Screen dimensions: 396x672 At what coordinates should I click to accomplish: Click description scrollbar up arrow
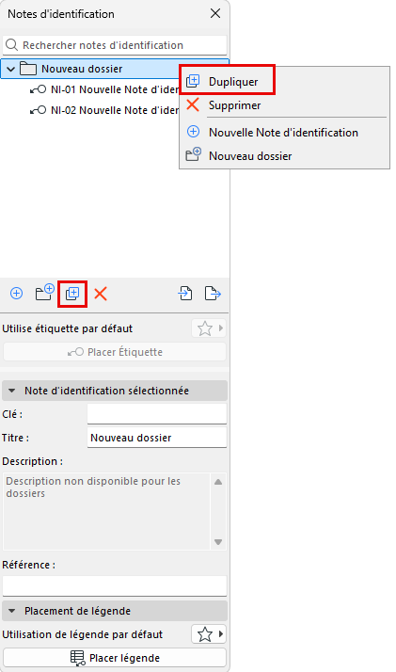[218, 482]
